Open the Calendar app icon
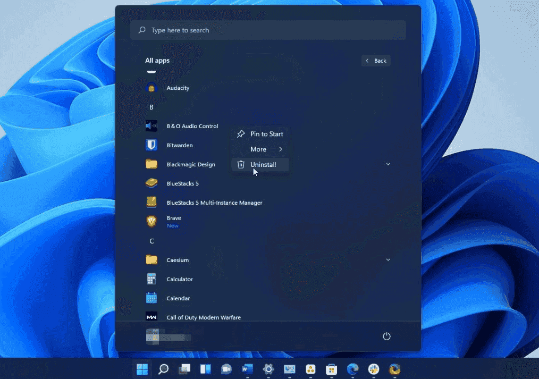The width and height of the screenshot is (539, 379). pos(151,298)
